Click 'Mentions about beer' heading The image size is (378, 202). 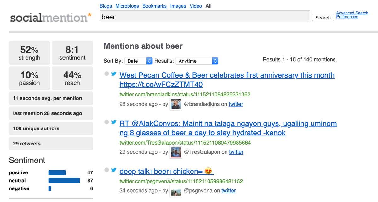(143, 46)
